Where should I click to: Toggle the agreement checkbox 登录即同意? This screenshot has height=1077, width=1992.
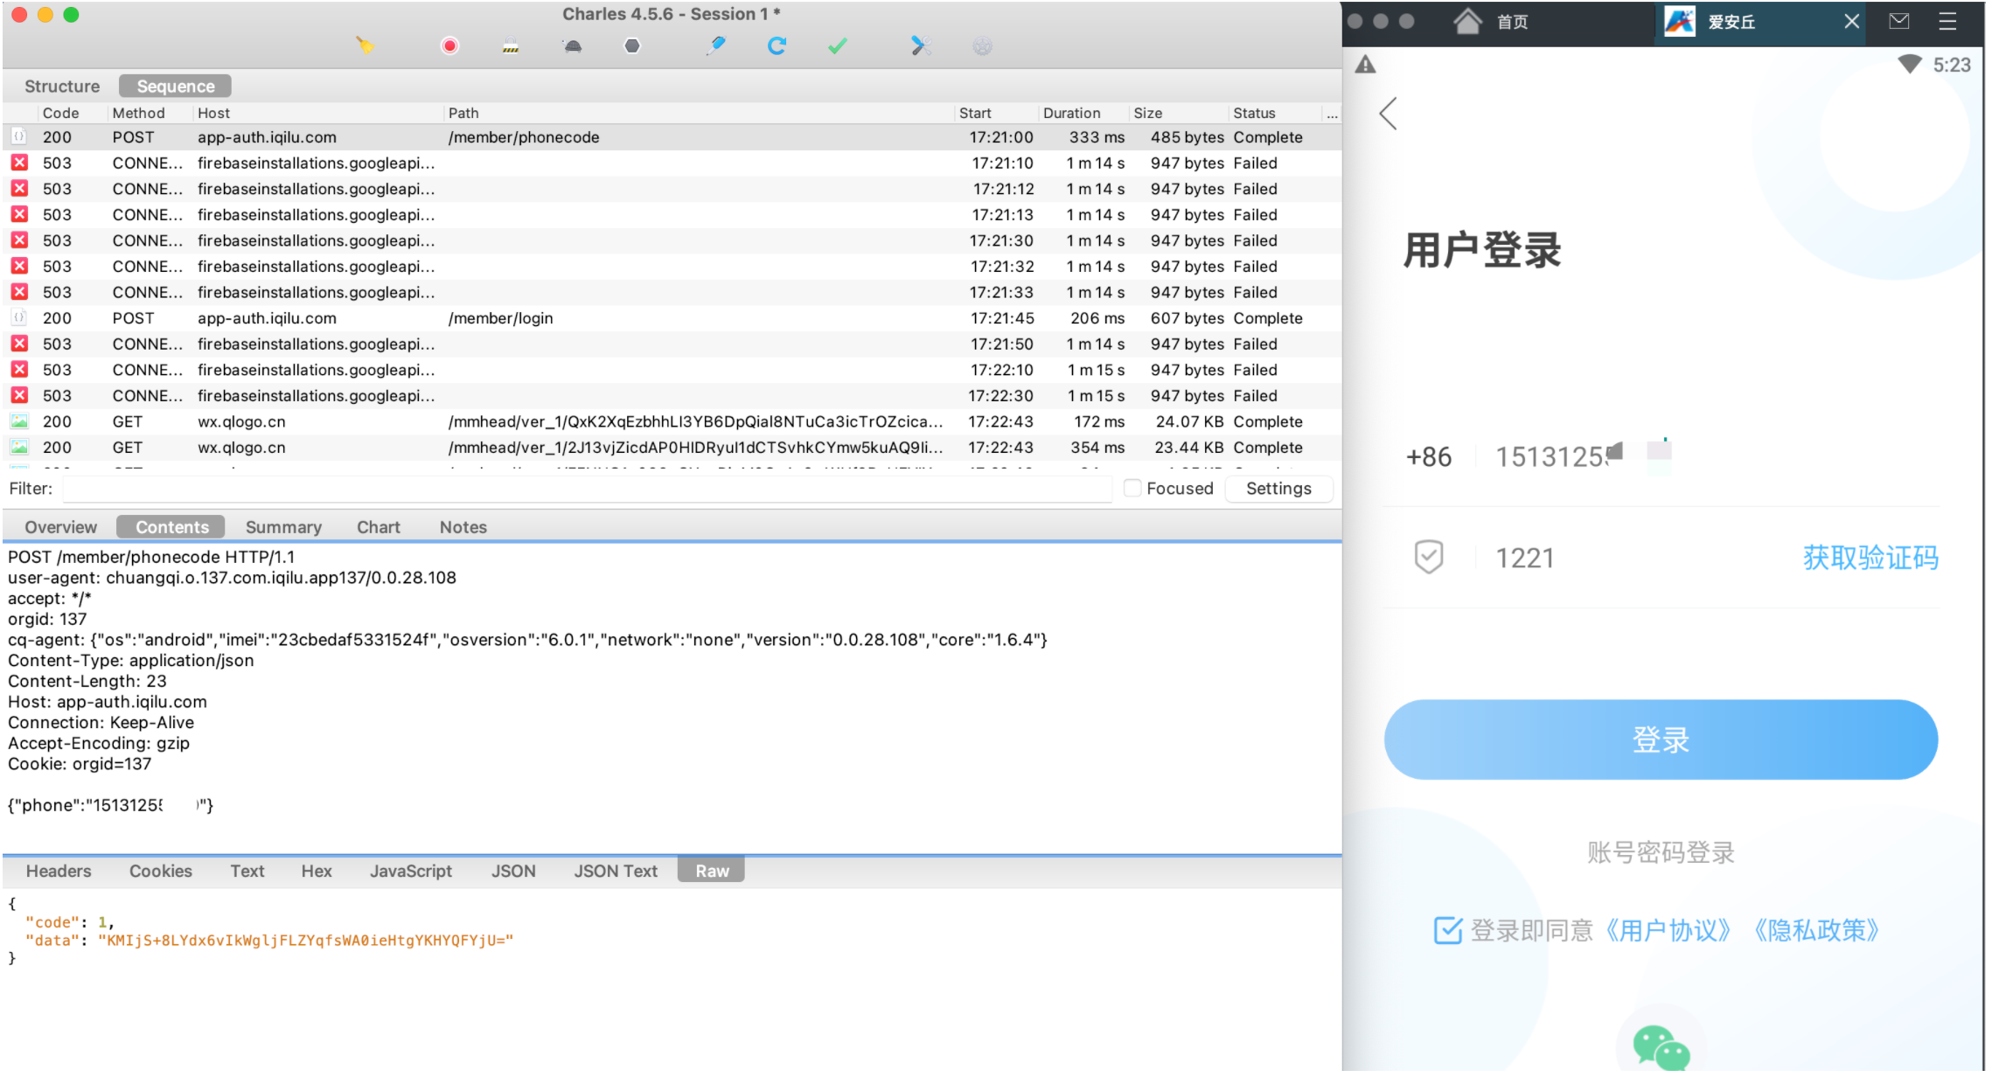click(x=1447, y=930)
